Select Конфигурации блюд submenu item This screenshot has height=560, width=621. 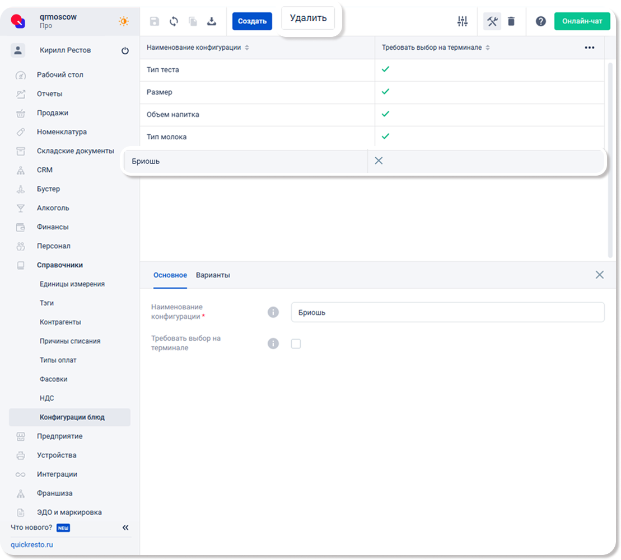[69, 417]
